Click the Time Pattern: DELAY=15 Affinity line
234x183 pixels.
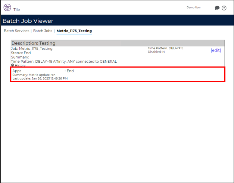pyautogui.click(x=64, y=62)
